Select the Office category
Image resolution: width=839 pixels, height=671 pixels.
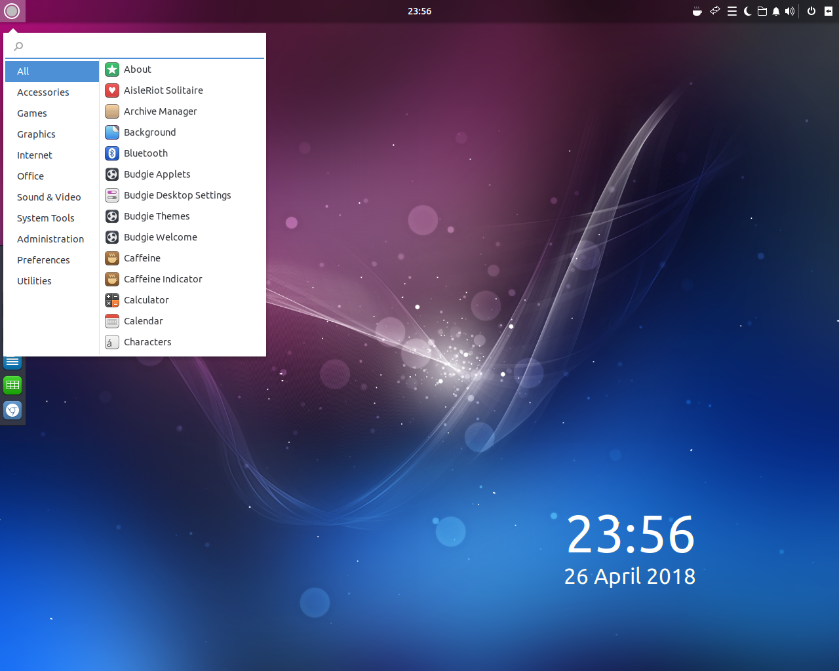click(52, 176)
